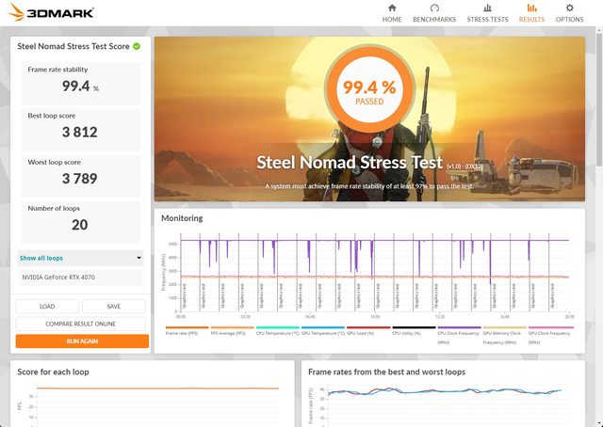603x427 pixels.
Task: Toggle CPU Temperature legend series
Action: coord(278,332)
